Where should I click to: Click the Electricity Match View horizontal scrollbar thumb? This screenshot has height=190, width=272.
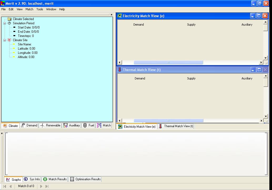point(168,63)
